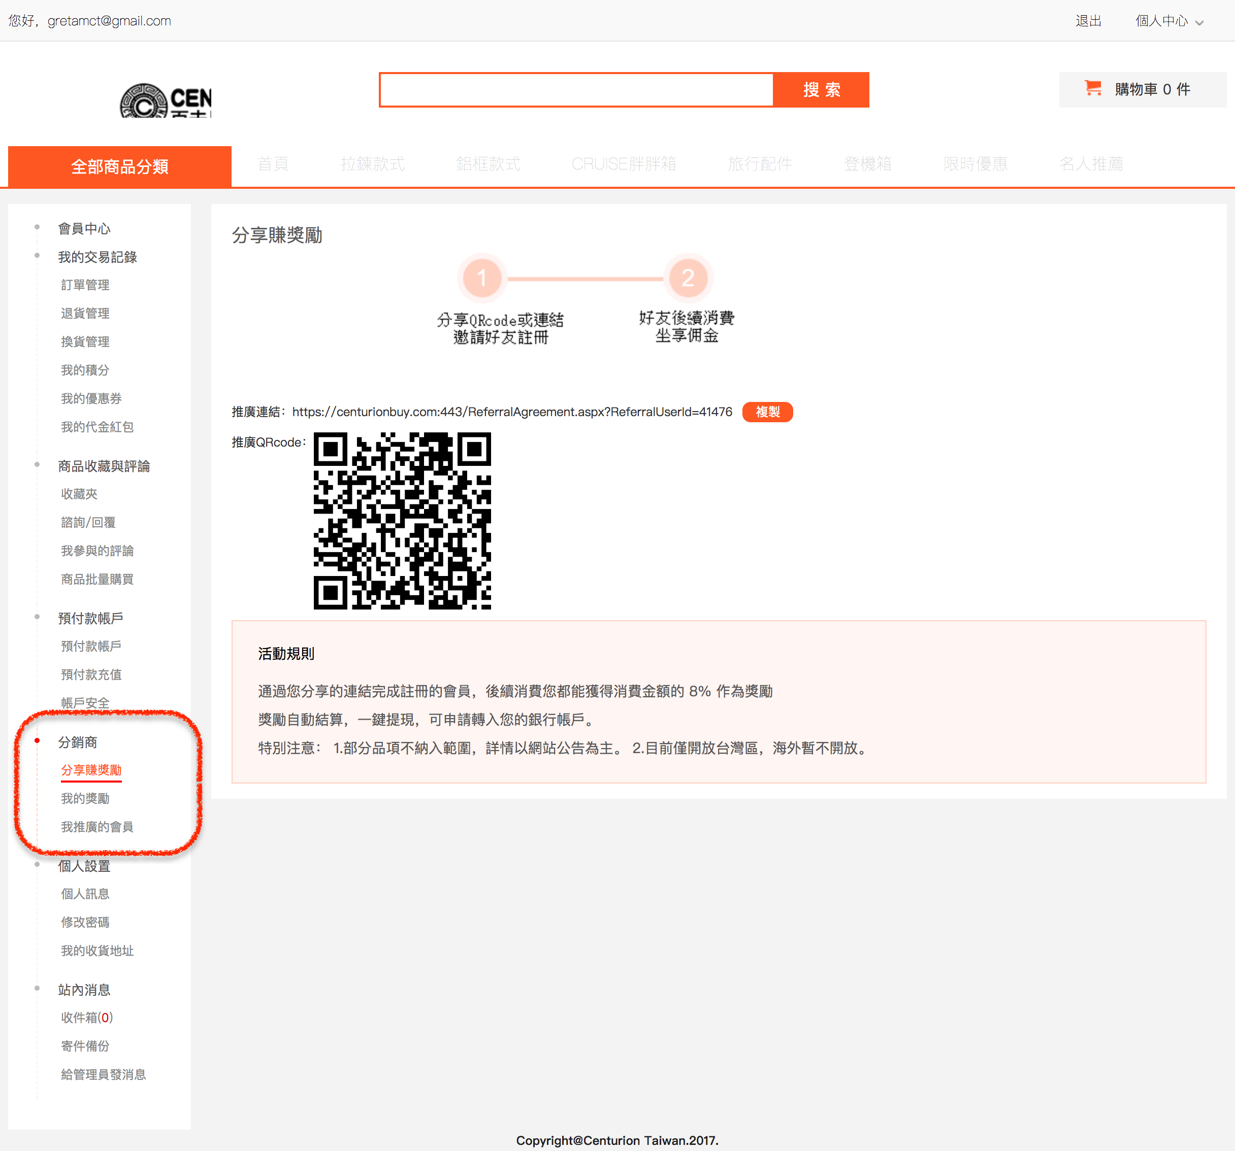
Task: Open 寄件備份 in the sidebar
Action: 85,1046
